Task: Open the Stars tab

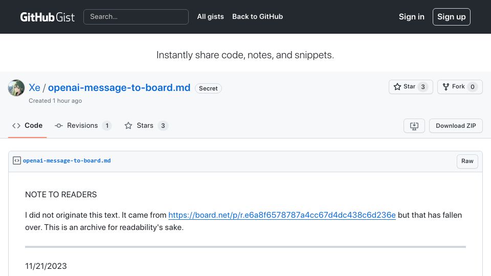Action: (146, 126)
